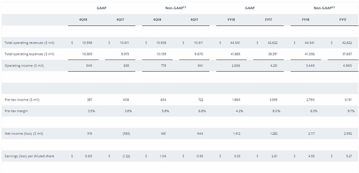Click the 5.27 earnings per share value
This screenshot has width=359, height=173.
(x=349, y=156)
